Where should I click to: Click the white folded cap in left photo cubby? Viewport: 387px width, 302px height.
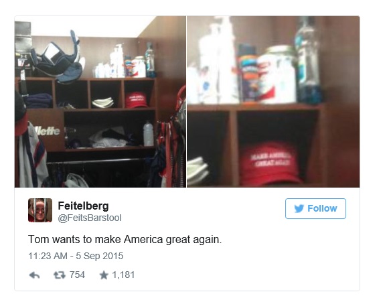[x=102, y=102]
